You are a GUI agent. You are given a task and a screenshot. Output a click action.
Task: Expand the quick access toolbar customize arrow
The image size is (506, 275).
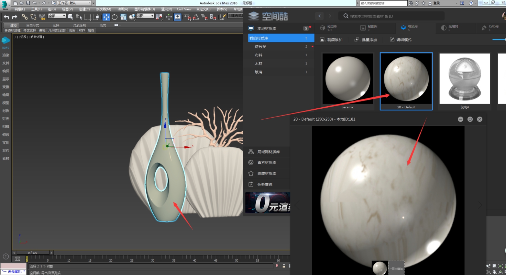93,3
